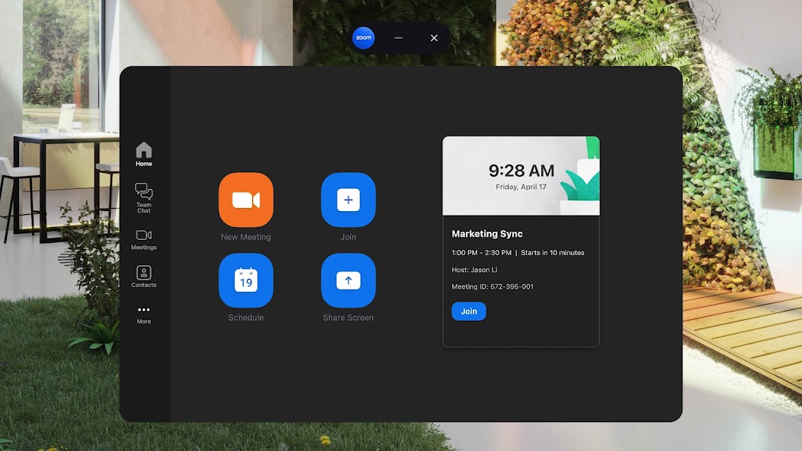Click the Share Screen arrow icon
Screen dimensions: 802x451
tap(348, 281)
